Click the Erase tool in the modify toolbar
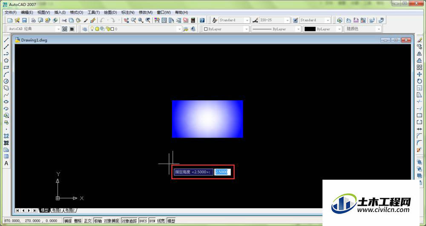 (x=420, y=40)
